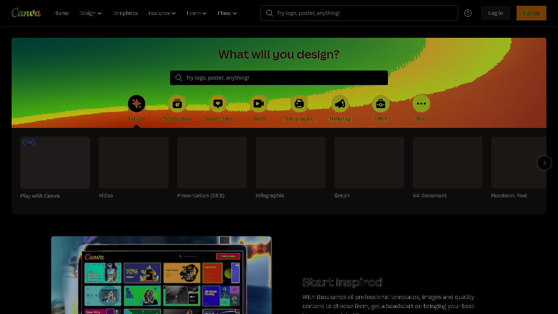
Task: Select the Print products printer icon
Action: tap(299, 104)
